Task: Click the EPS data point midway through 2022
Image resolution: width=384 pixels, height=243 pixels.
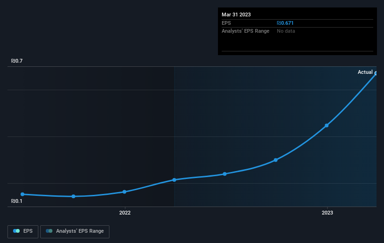Action: click(x=225, y=174)
